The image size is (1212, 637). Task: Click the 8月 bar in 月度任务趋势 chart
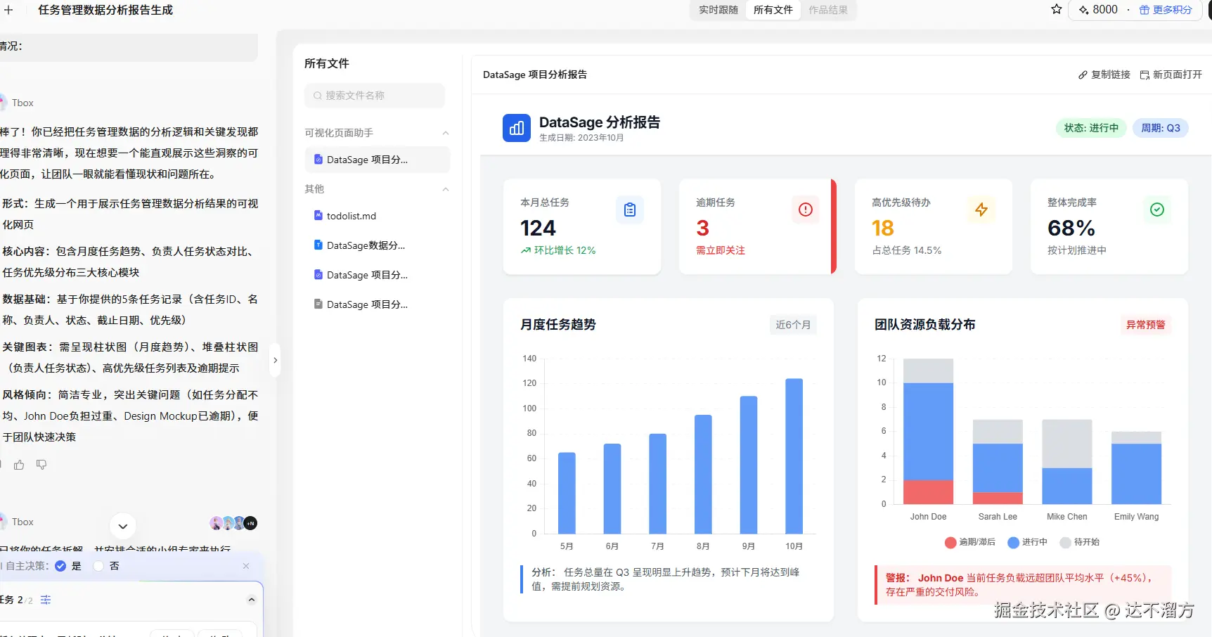pyautogui.click(x=703, y=474)
